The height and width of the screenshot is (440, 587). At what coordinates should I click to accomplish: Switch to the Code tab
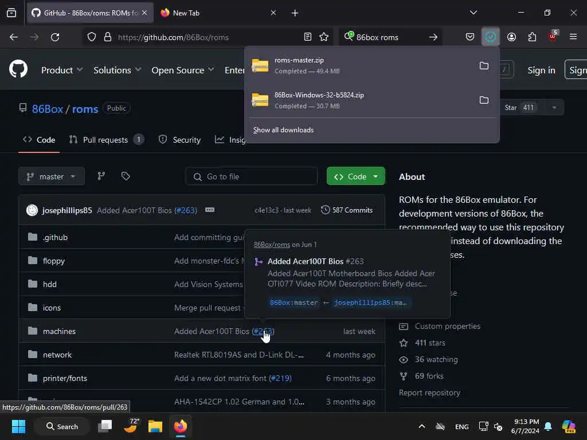pos(39,140)
